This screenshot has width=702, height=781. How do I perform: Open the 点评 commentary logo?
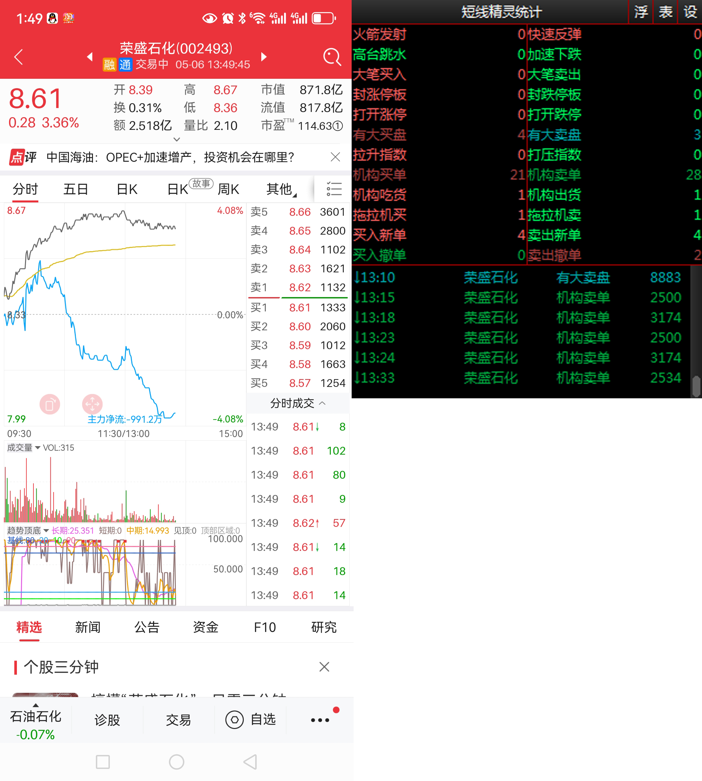pos(22,157)
